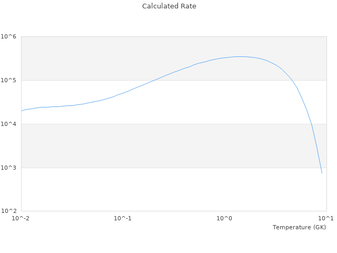Select the 10^6 y-axis tick label

[9, 36]
